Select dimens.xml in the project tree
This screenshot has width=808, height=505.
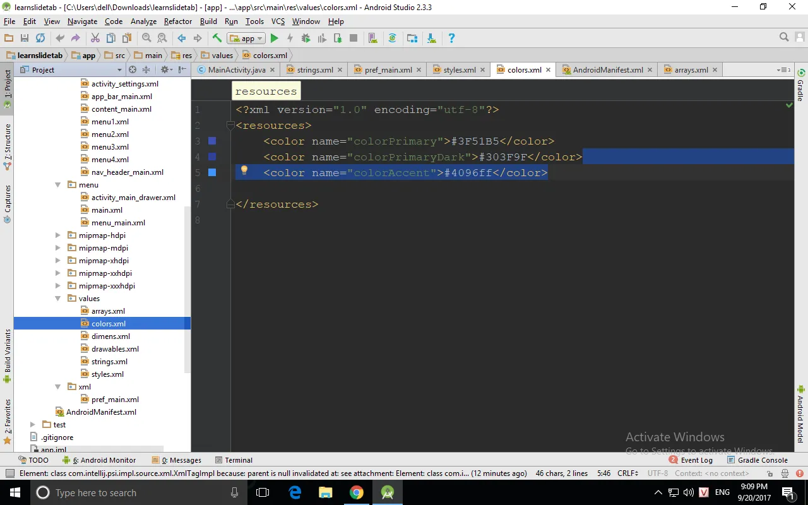click(110, 336)
